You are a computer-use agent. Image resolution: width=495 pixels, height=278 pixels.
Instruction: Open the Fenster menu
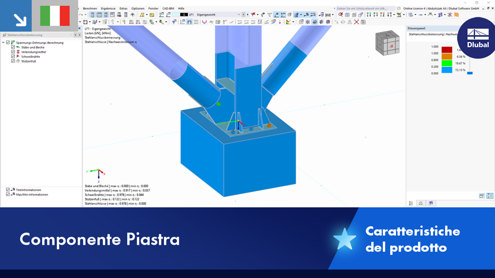coord(153,9)
